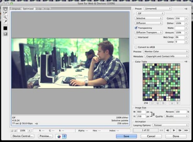The image size is (193, 142).
Task: Open the GIF file format dropdown
Action: click(x=150, y=14)
